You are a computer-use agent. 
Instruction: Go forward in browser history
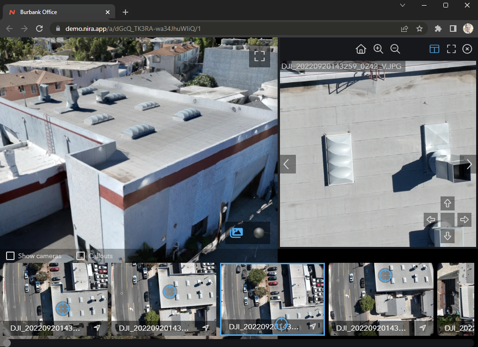[24, 29]
